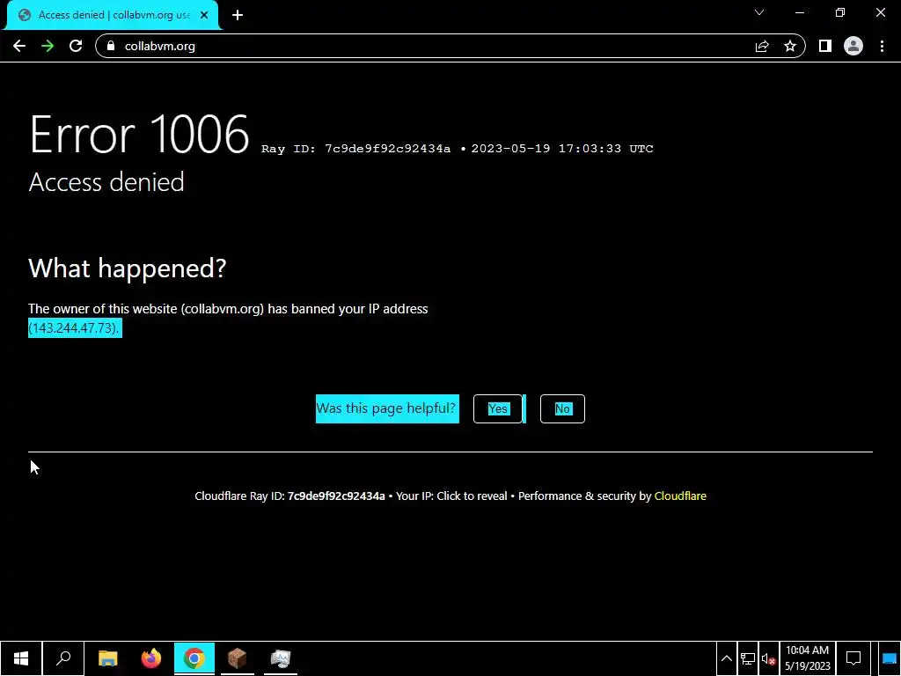Open the Chrome three-dot menu
901x676 pixels.
pyautogui.click(x=882, y=46)
